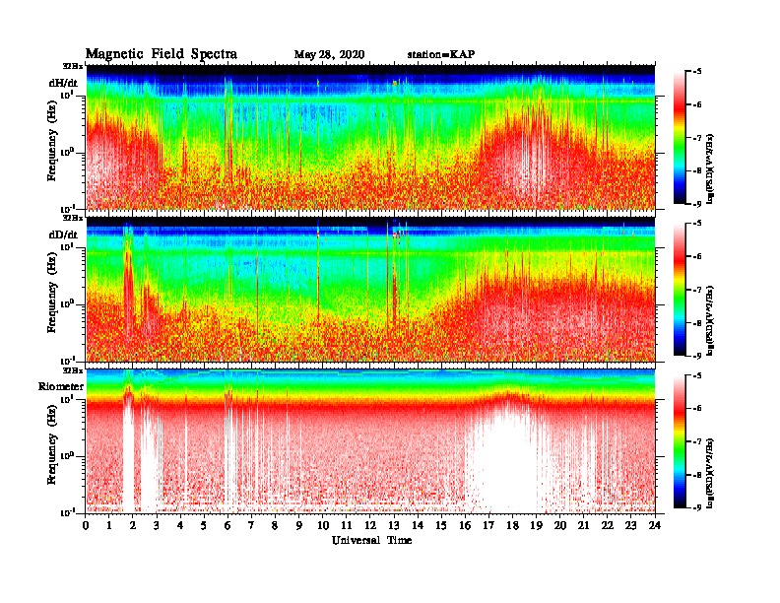The image size is (780, 603).
Task: Click hour '15' on the time axis
Action: coord(442,525)
